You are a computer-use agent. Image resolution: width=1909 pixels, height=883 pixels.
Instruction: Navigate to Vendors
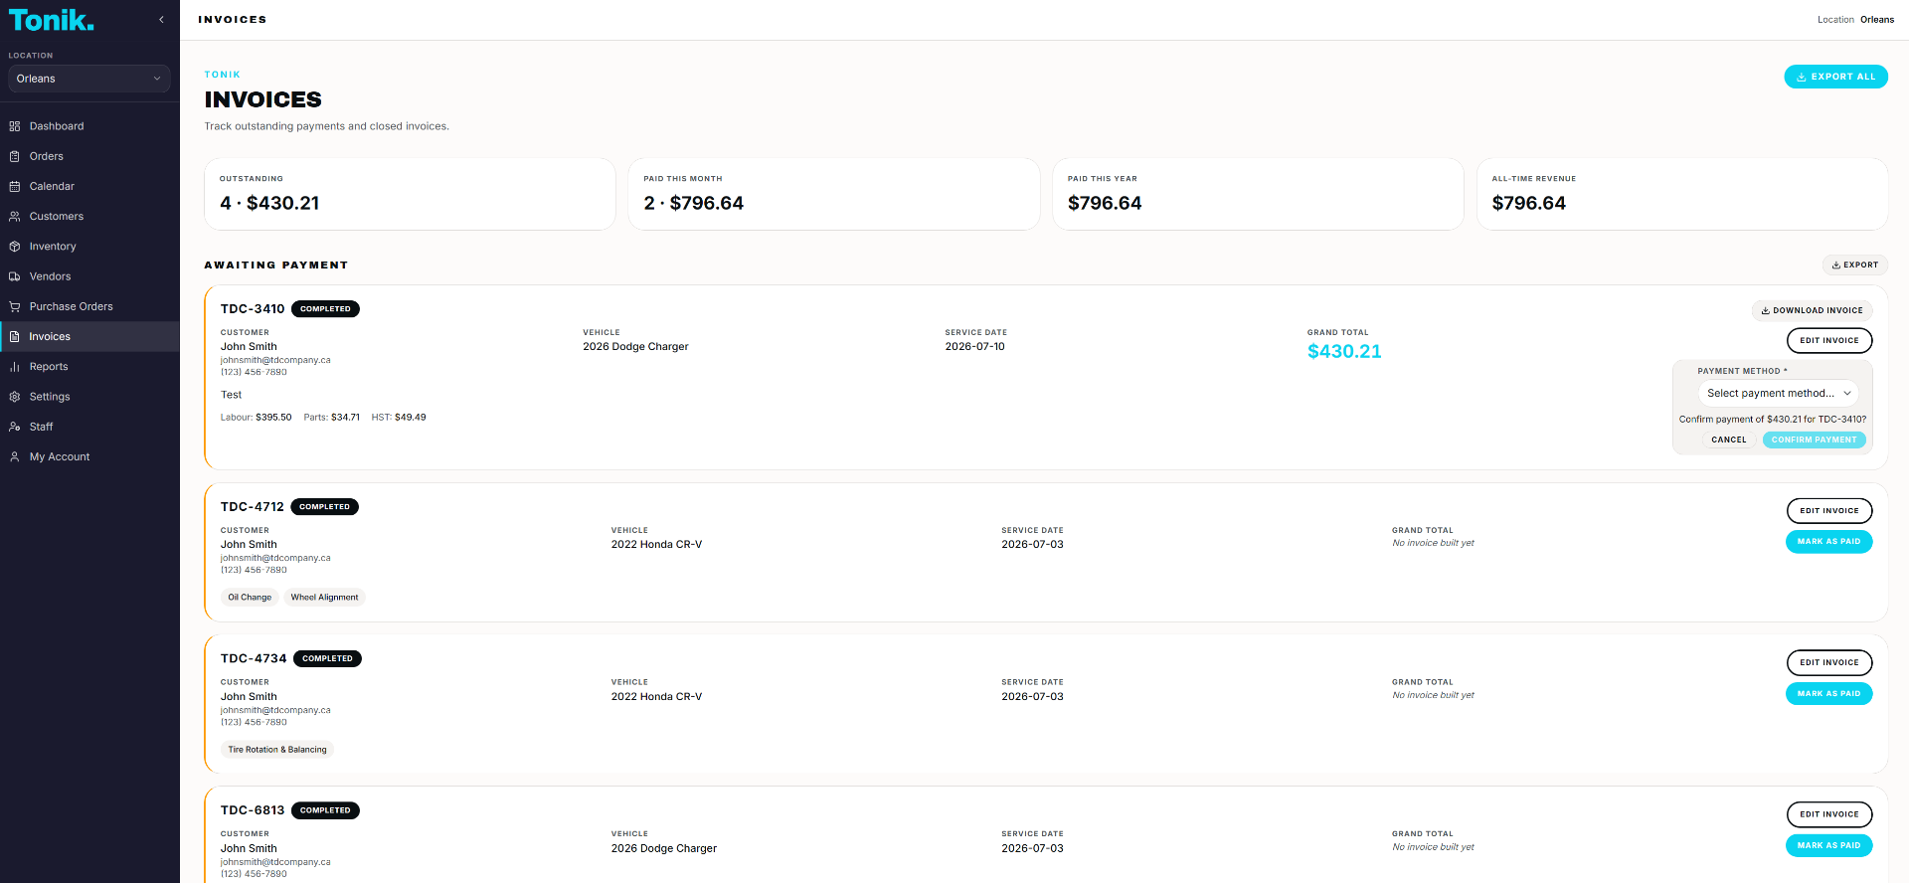pos(89,276)
